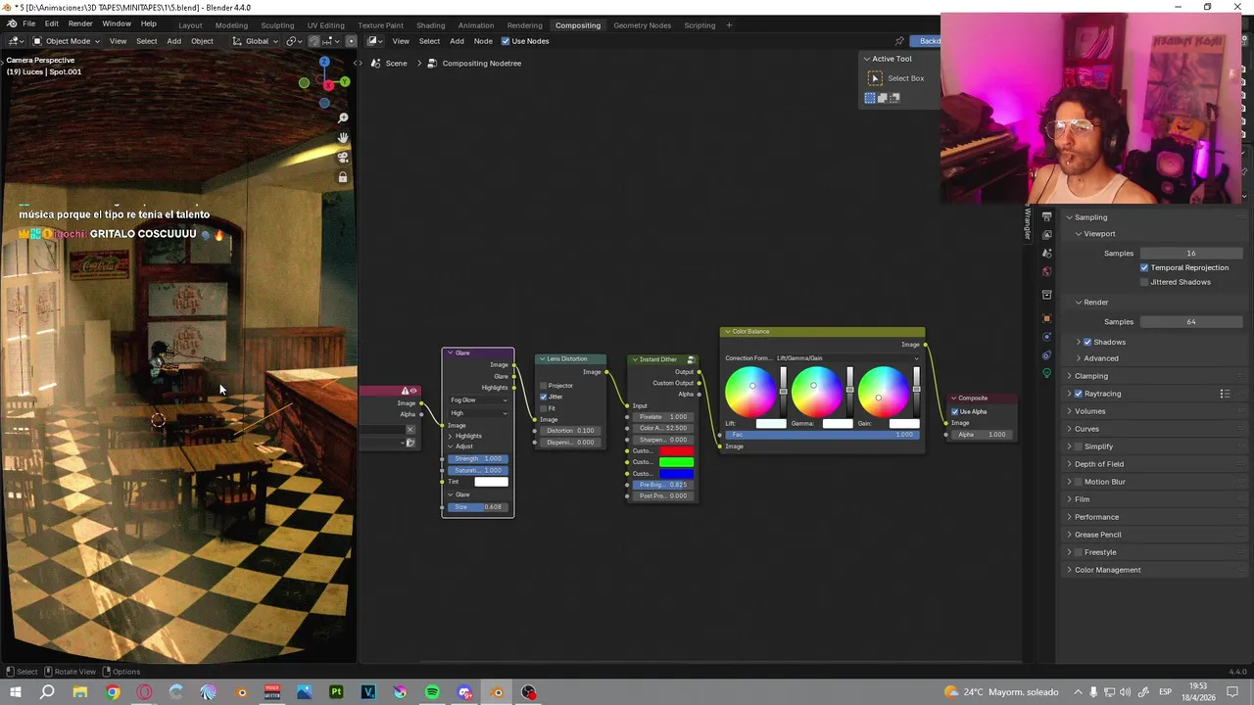
Task: Toggle proportional editing icon in viewport header
Action: pyautogui.click(x=351, y=41)
